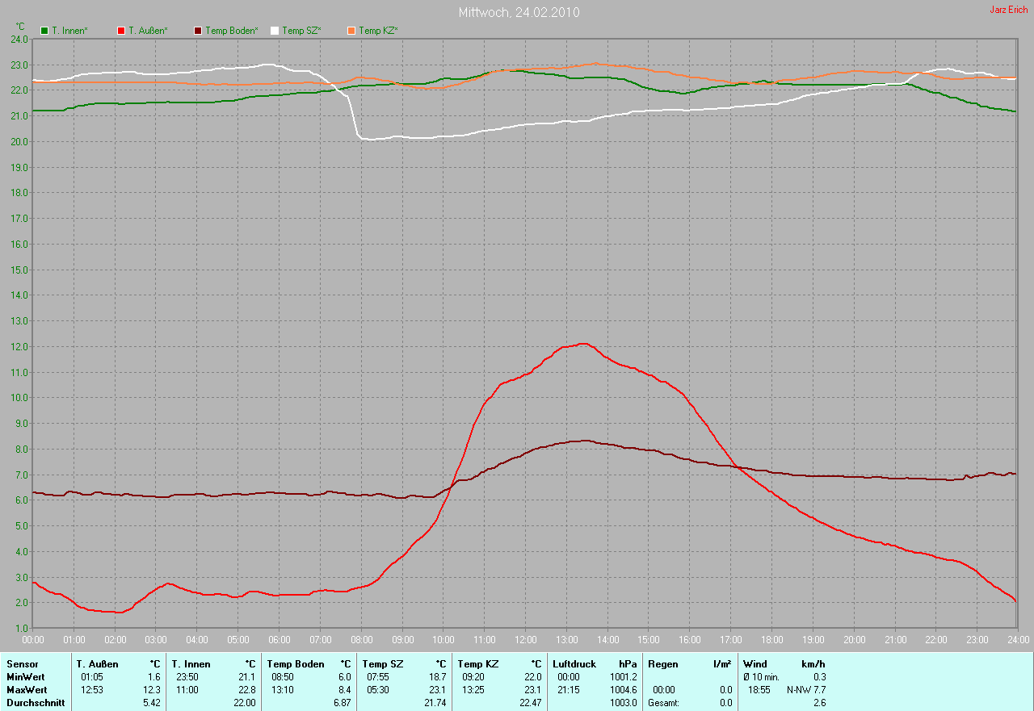Screen dimensions: 1034x711
Task: Click the 'MaxWert' row label
Action: 27,690
